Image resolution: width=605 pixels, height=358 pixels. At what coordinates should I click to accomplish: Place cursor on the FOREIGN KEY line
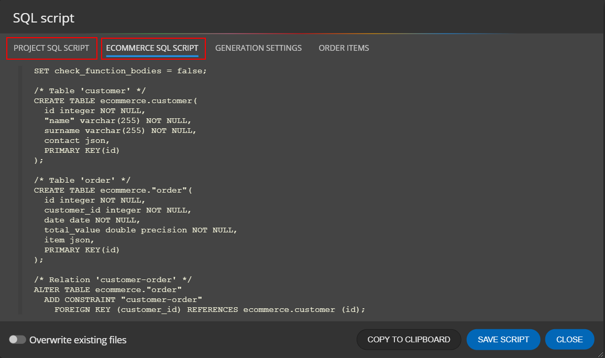(210, 309)
